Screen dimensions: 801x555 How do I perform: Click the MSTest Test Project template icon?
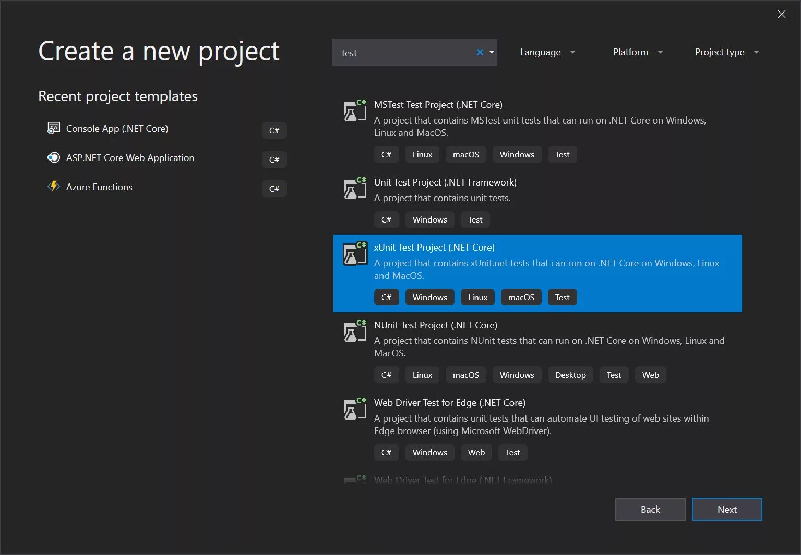coord(355,110)
